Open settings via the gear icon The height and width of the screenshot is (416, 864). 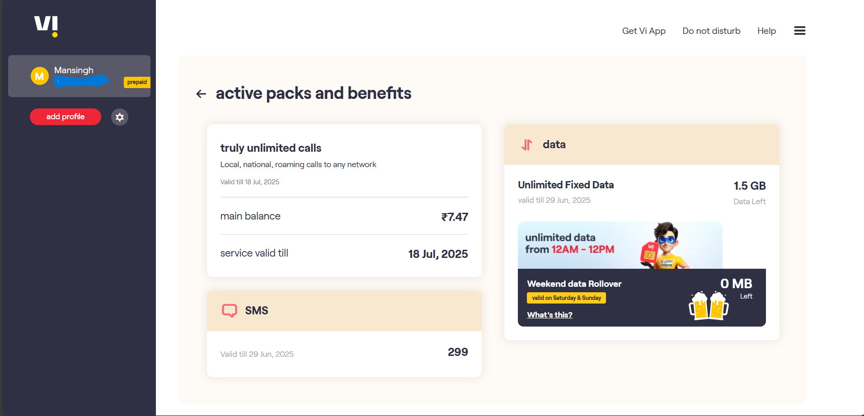(120, 117)
